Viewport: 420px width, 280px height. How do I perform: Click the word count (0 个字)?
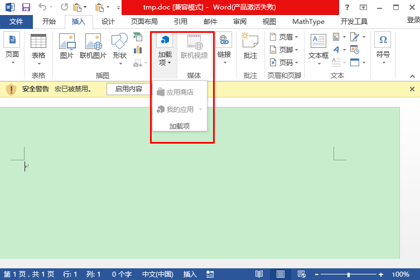pyautogui.click(x=122, y=274)
